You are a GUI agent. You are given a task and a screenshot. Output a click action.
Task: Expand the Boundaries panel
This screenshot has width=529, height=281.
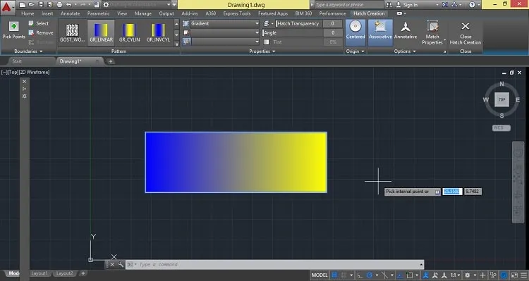pyautogui.click(x=28, y=51)
